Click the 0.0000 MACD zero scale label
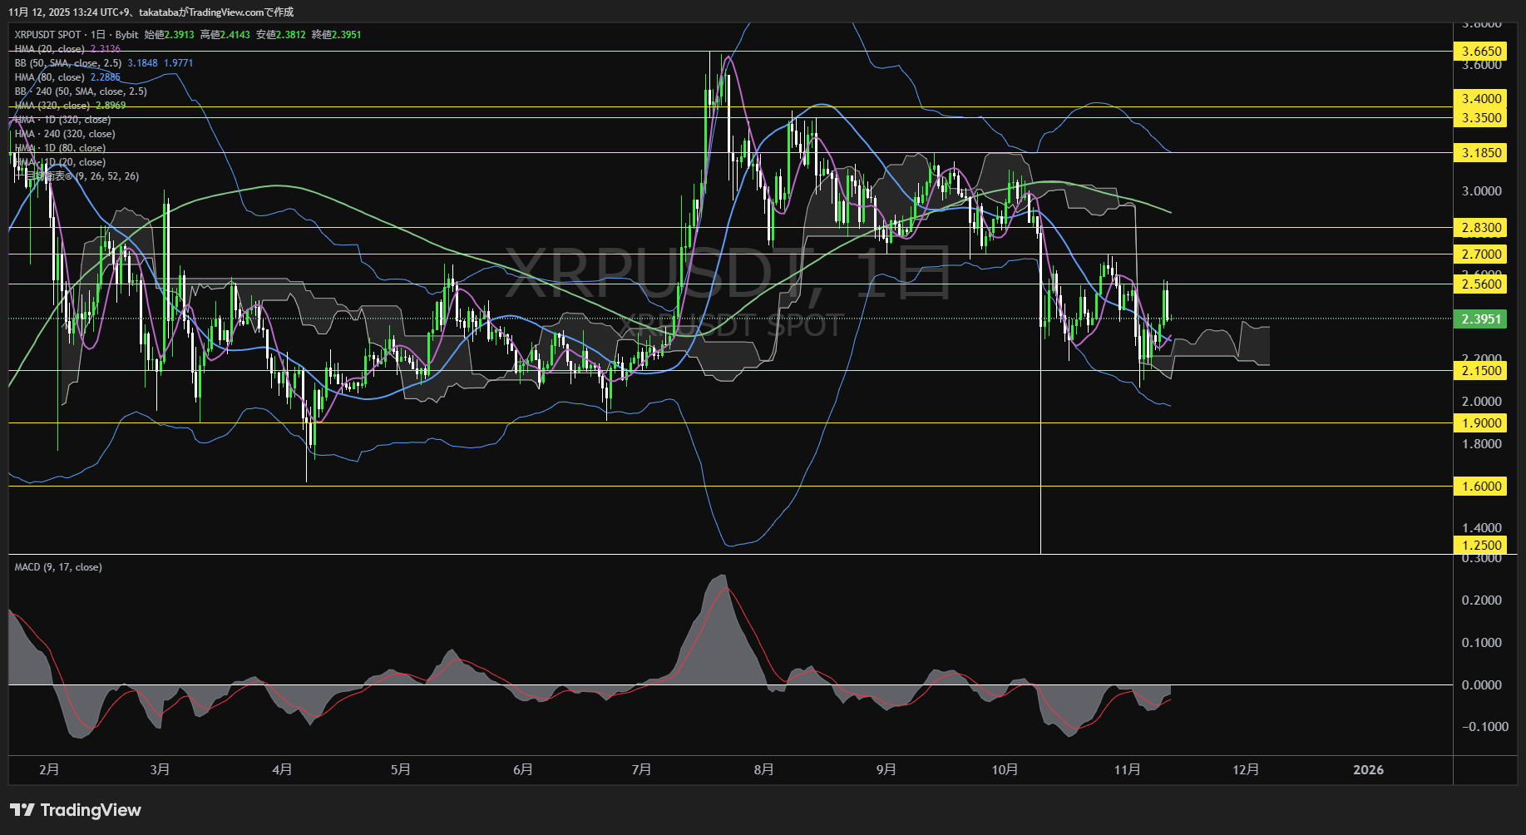This screenshot has height=835, width=1526. pyautogui.click(x=1481, y=685)
